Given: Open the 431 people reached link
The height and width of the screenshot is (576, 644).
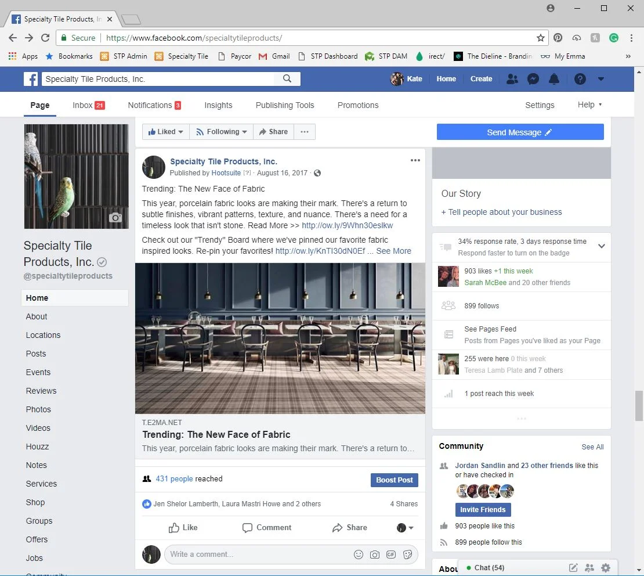Looking at the screenshot, I should pyautogui.click(x=174, y=479).
